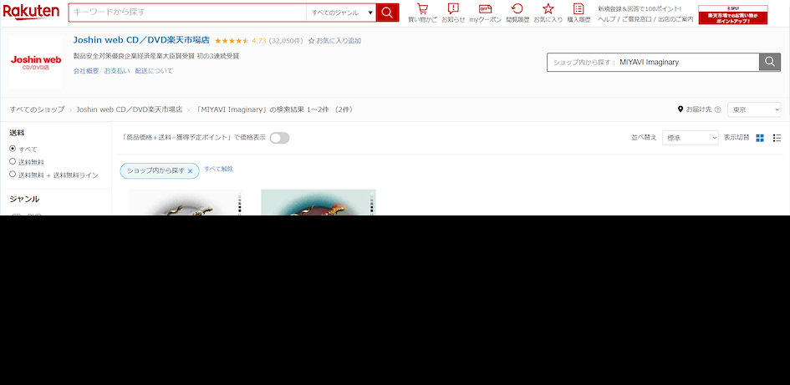Click the in-shop search magnifier button
790x385 pixels.
click(x=769, y=62)
